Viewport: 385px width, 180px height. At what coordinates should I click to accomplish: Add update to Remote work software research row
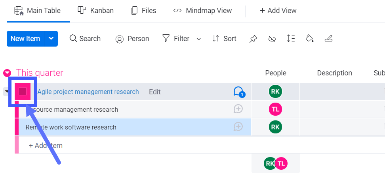(x=238, y=127)
